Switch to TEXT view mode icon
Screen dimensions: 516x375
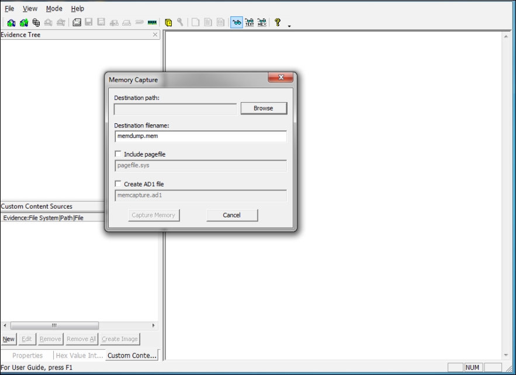(250, 22)
